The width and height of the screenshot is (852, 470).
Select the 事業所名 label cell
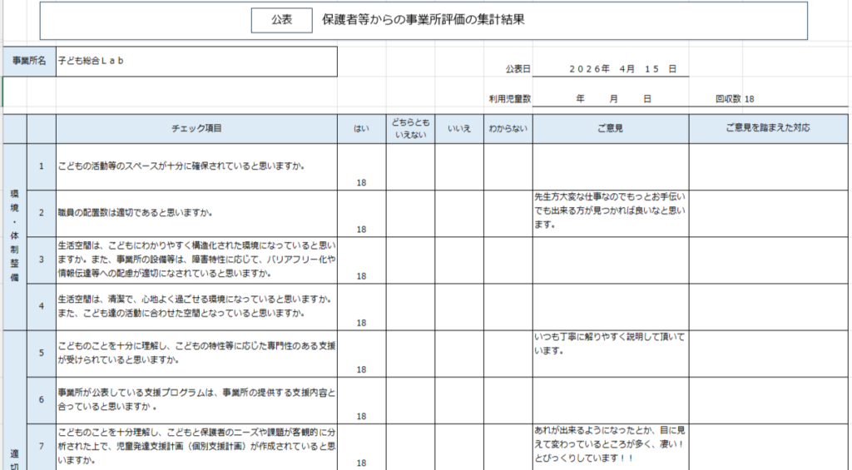30,61
